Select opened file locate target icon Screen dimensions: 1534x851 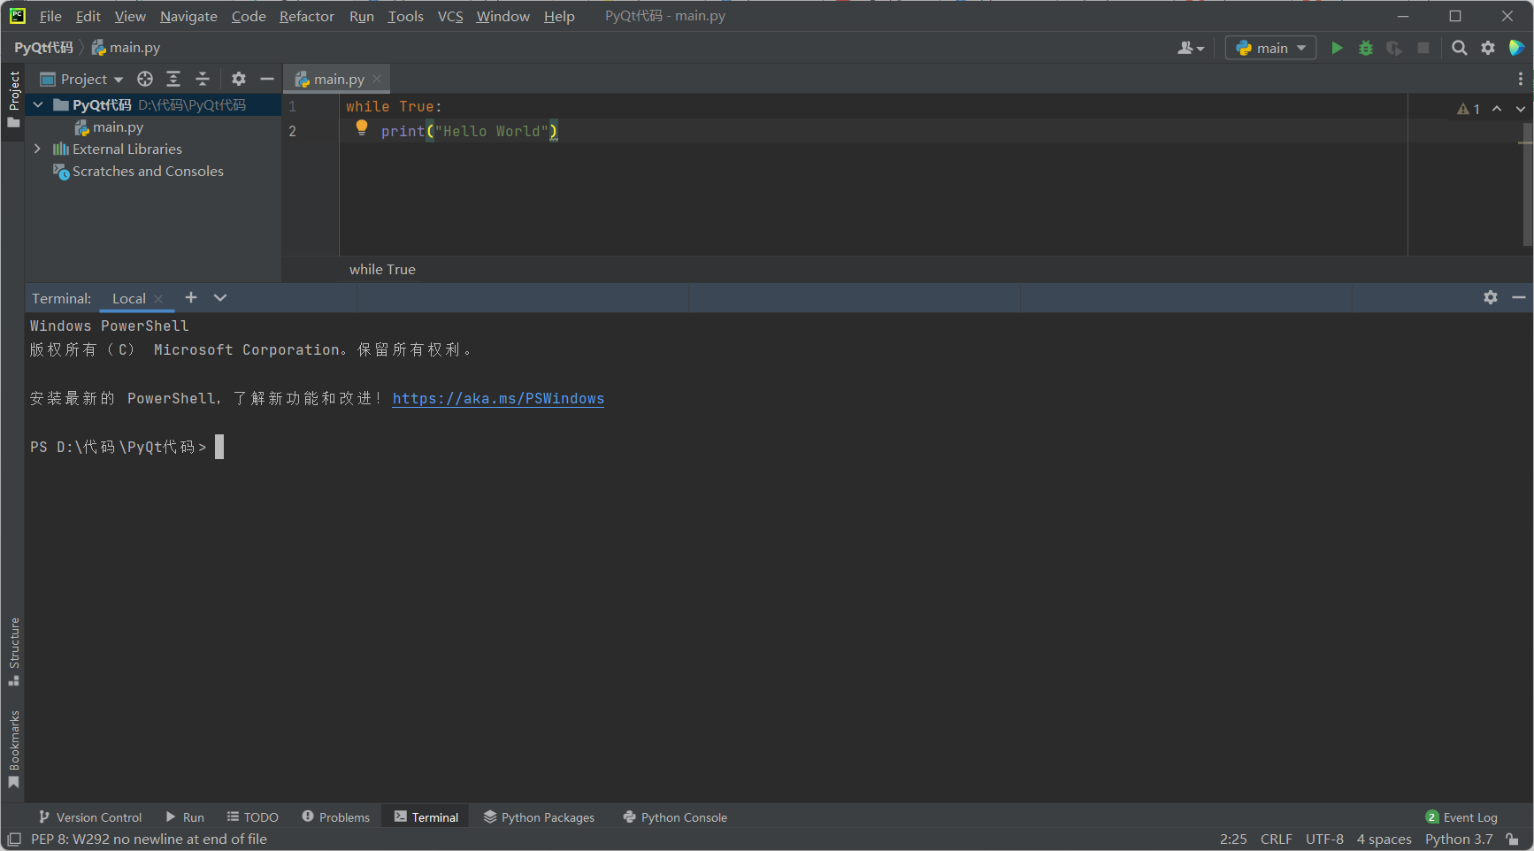tap(145, 79)
